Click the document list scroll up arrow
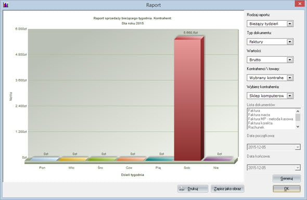The height and width of the screenshot is (200, 307). coord(298,111)
